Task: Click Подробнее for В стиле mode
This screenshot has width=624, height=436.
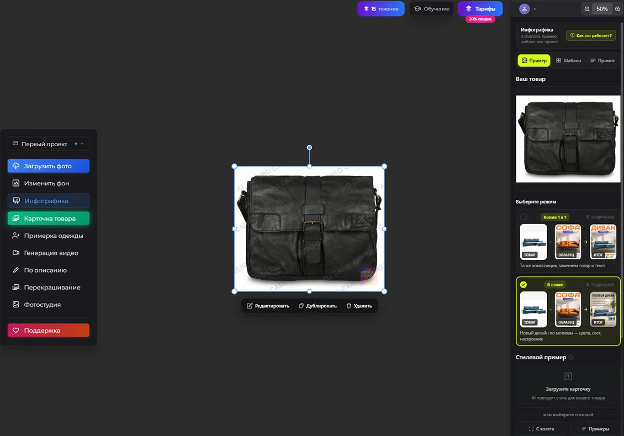Action: (x=600, y=284)
